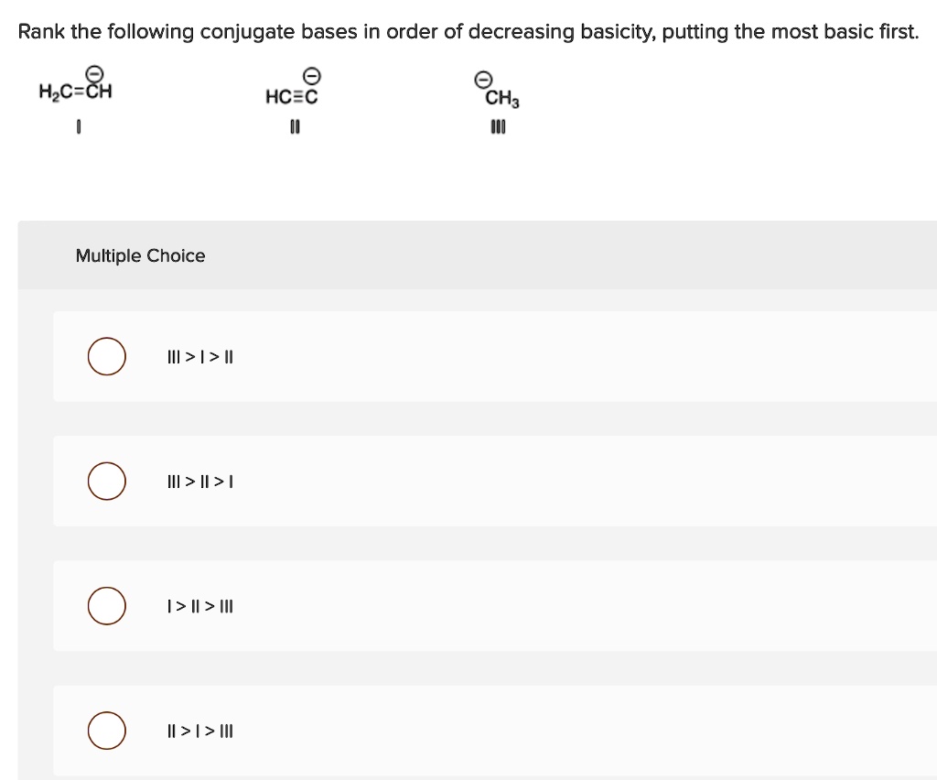Click the Roman numeral II label
This screenshot has width=937, height=780.
[x=294, y=126]
